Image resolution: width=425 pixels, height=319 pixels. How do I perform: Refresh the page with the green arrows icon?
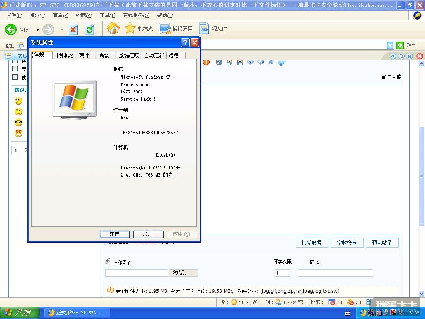point(90,29)
